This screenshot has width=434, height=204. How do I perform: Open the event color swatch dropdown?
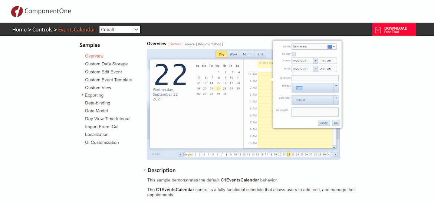pyautogui.click(x=332, y=47)
